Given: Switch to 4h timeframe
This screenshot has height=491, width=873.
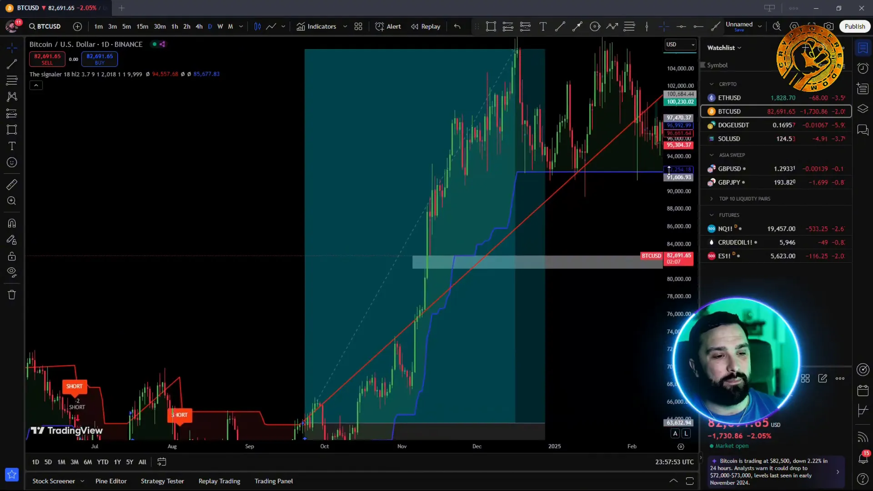Looking at the screenshot, I should (199, 26).
